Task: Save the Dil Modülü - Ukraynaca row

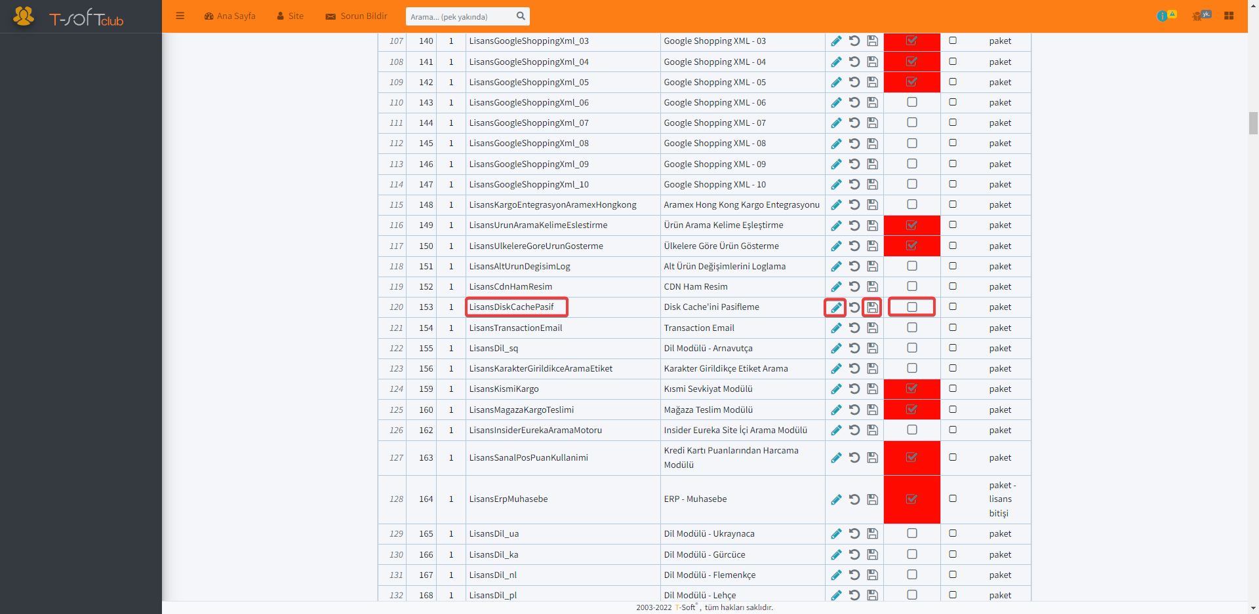Action: click(x=872, y=533)
